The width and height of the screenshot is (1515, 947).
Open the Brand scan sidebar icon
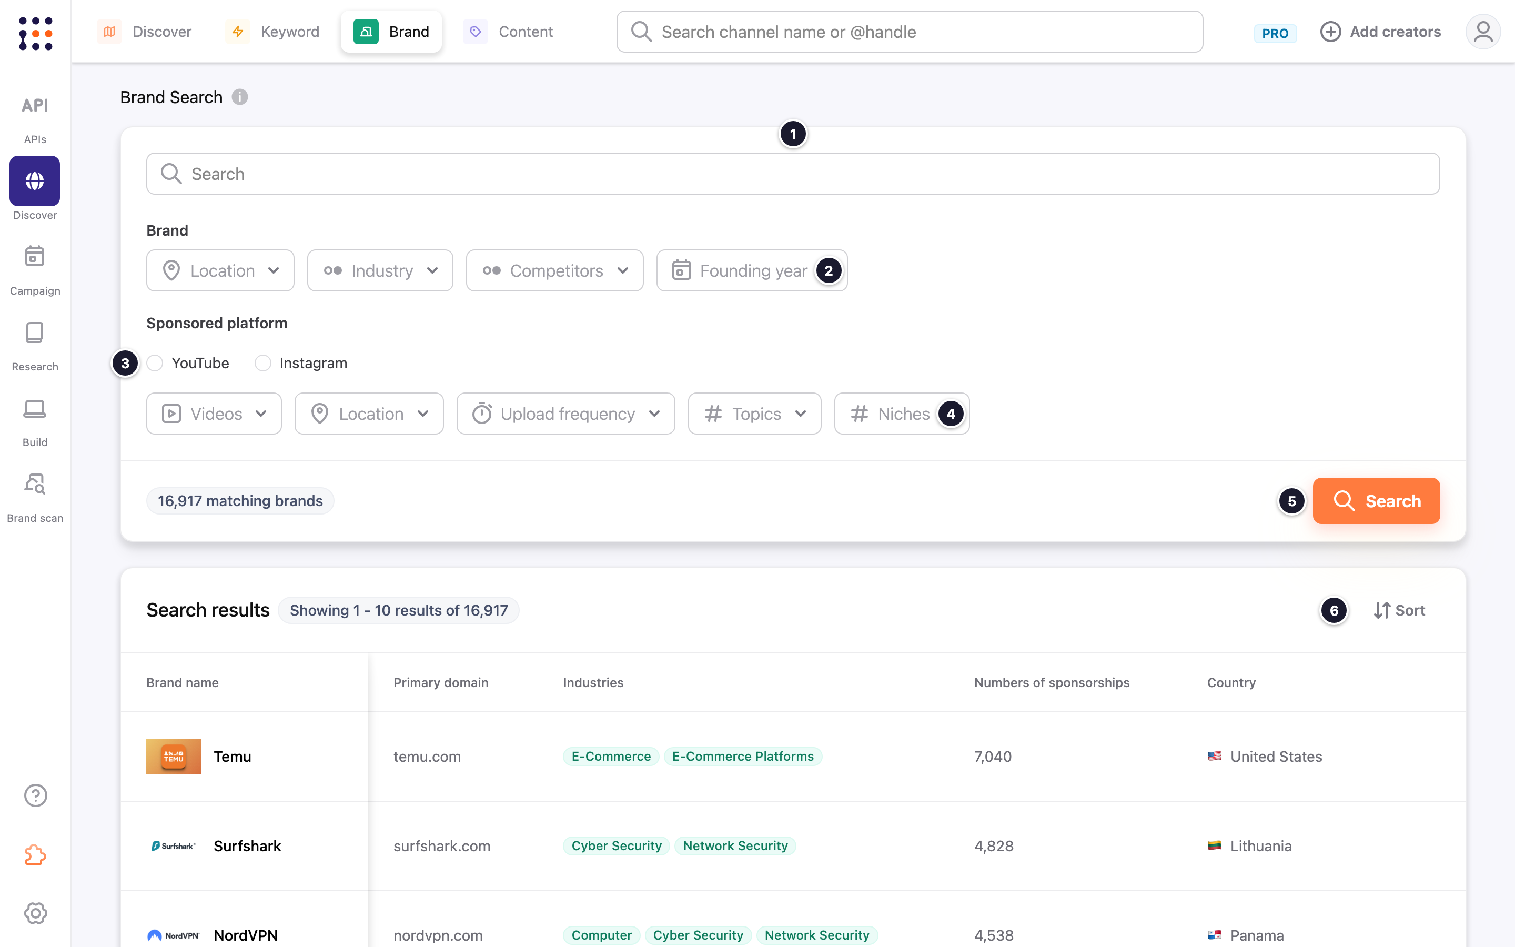[x=35, y=484]
